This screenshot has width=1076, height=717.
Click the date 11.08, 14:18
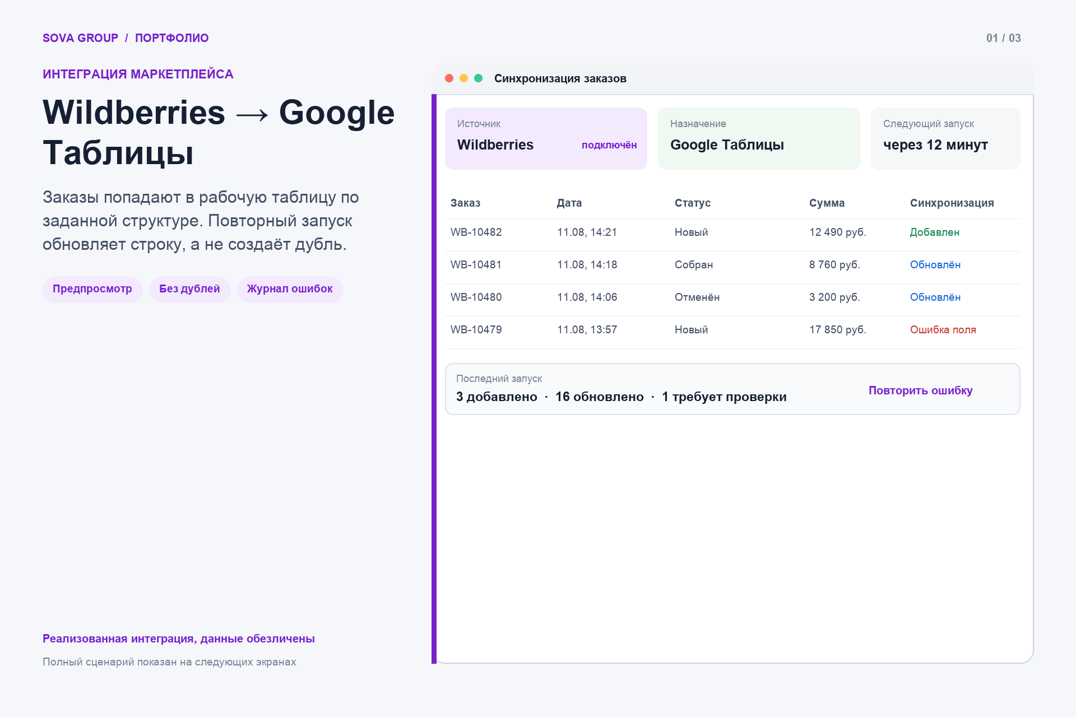587,265
